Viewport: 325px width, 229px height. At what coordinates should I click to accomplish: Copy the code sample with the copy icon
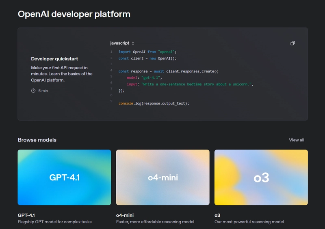coord(292,43)
